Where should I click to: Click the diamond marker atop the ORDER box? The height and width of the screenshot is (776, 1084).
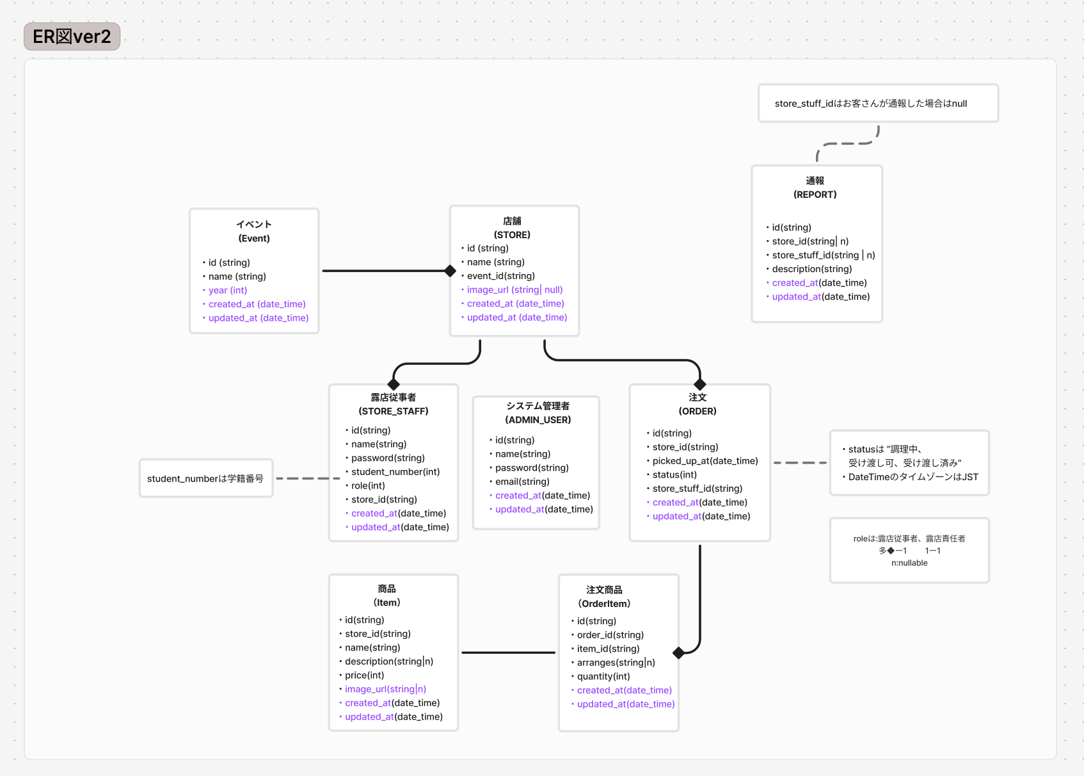(700, 384)
